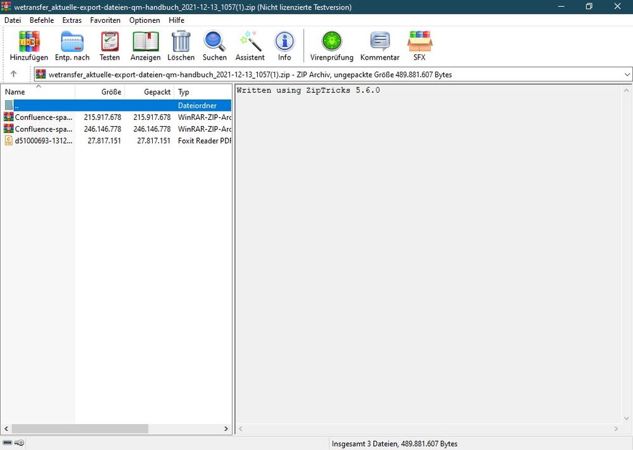
Task: Click the file list horizontal scrollbar thumb
Action: coord(80,428)
